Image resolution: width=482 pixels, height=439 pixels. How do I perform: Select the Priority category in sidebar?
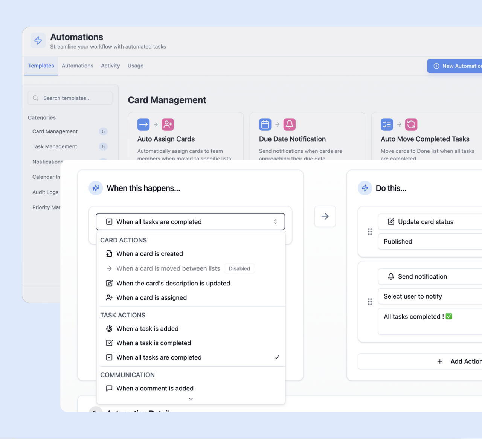point(46,207)
